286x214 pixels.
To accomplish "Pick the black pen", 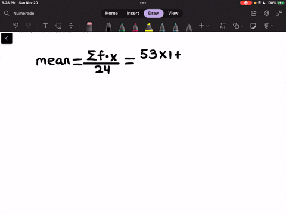I will (x=108, y=27).
